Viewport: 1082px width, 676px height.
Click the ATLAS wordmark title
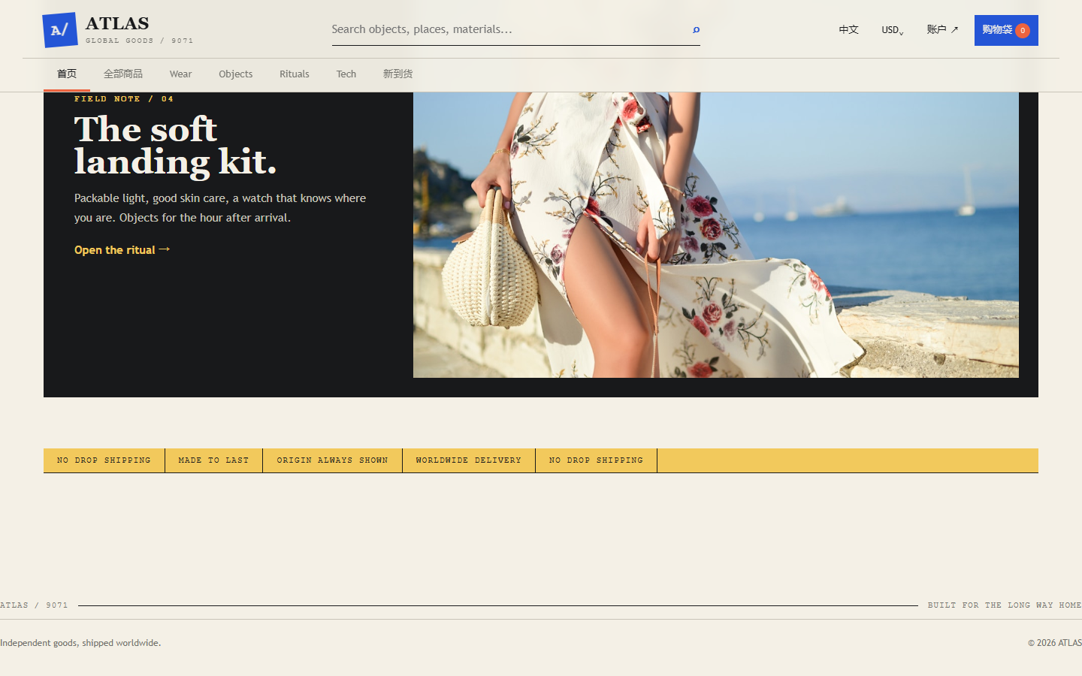(x=117, y=23)
